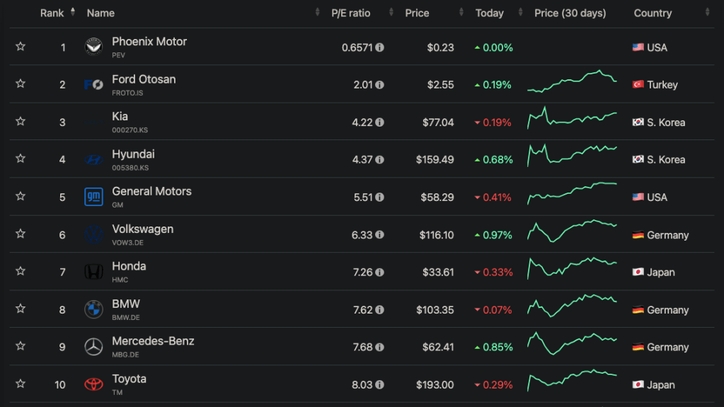Sort by Today change column header
Viewport: 724px width, 407px height.
tap(489, 13)
